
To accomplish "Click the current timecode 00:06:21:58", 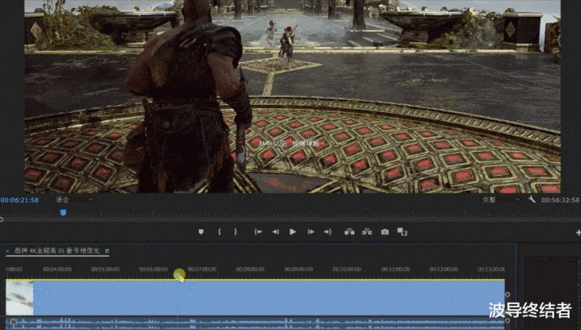I will click(19, 200).
